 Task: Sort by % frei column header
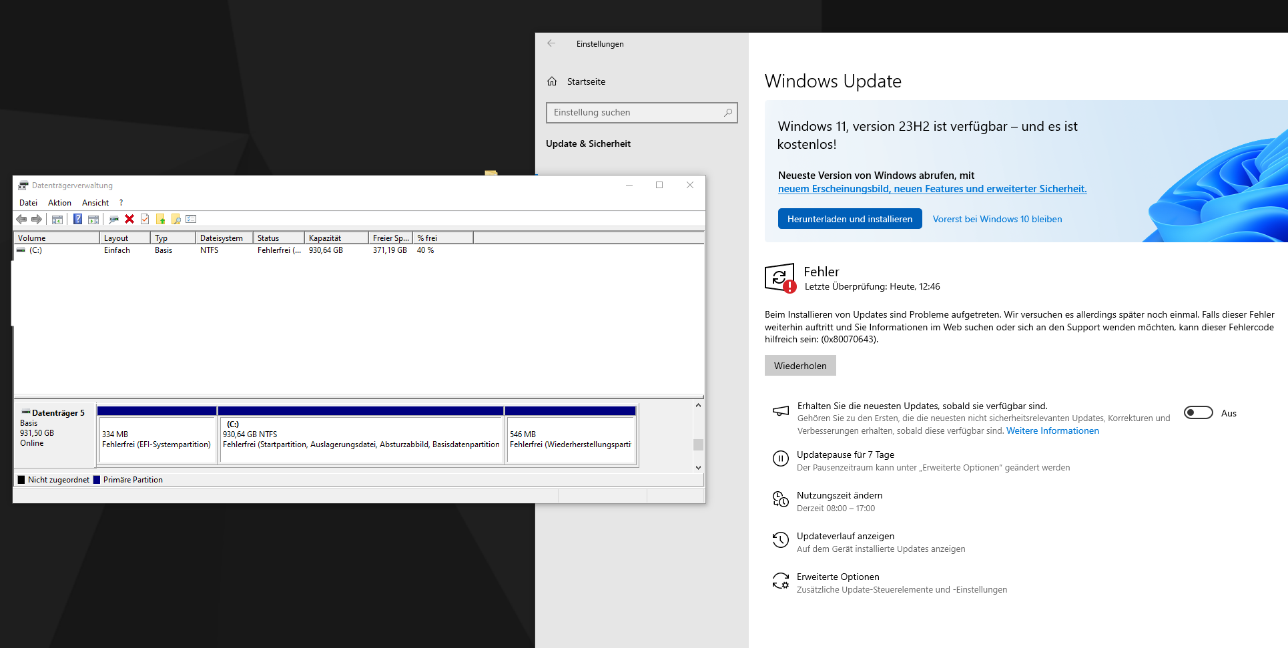pos(443,238)
